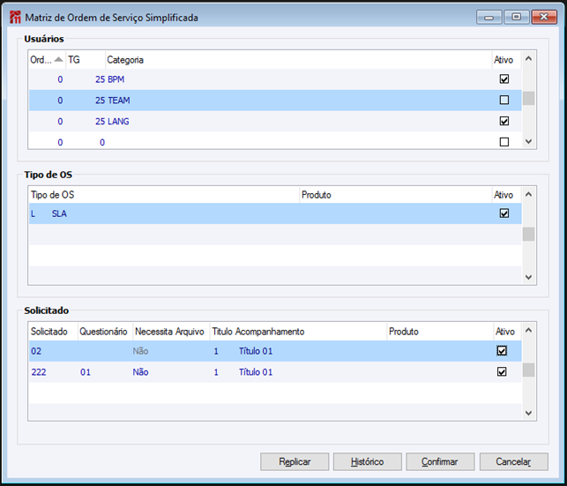Enable Ativo for the TEAM category
The width and height of the screenshot is (567, 486).
(x=504, y=100)
